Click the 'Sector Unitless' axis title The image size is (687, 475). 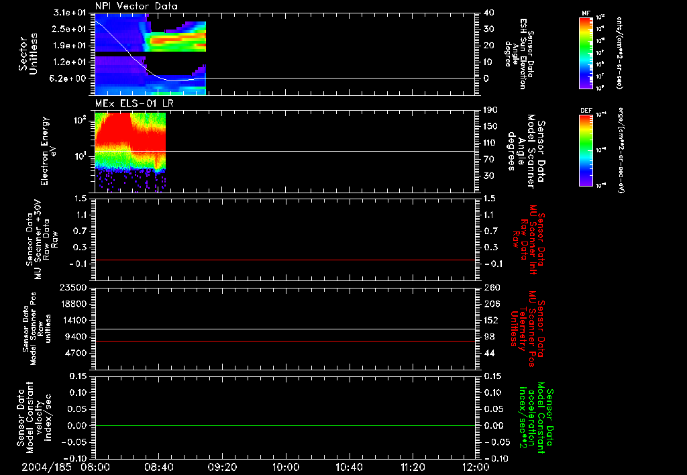(x=28, y=54)
